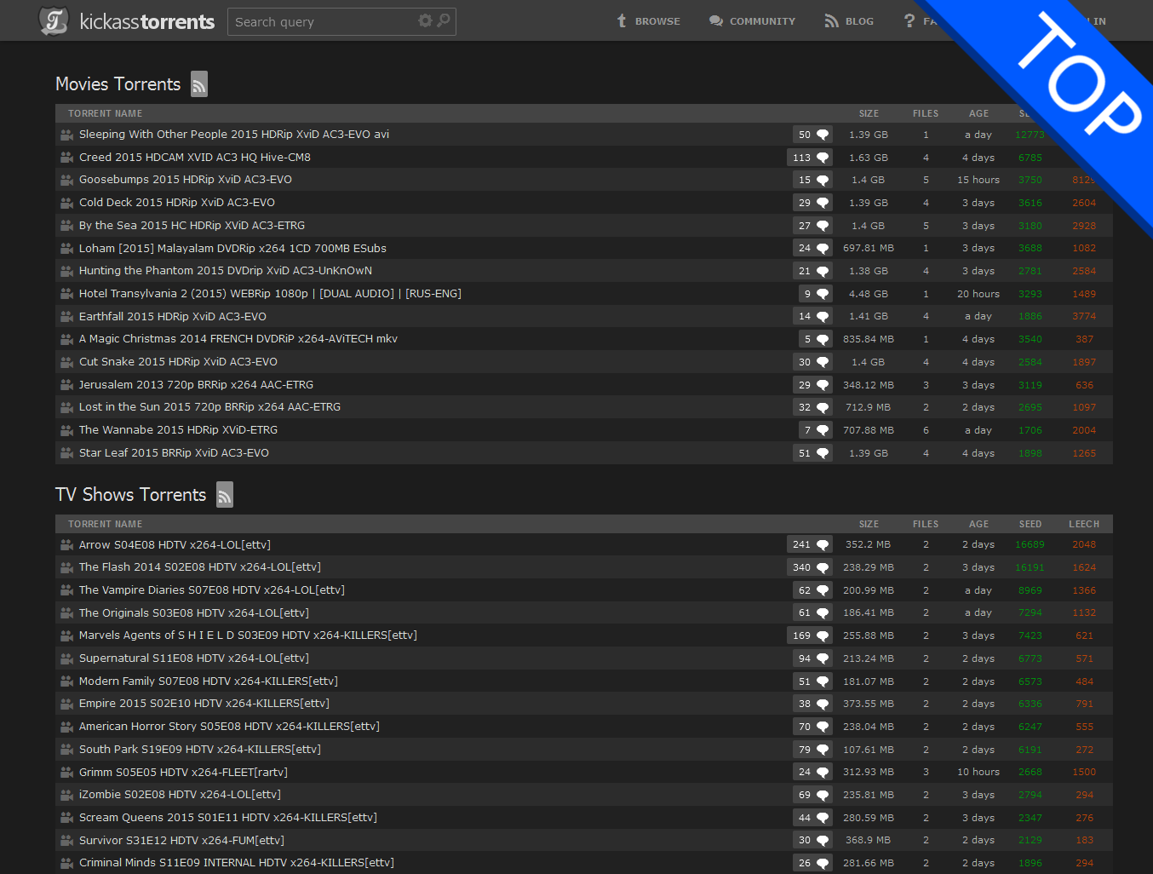Open Scream Queens 2015 S01E11 torrent
Screen dimensions: 1153x874
(228, 818)
